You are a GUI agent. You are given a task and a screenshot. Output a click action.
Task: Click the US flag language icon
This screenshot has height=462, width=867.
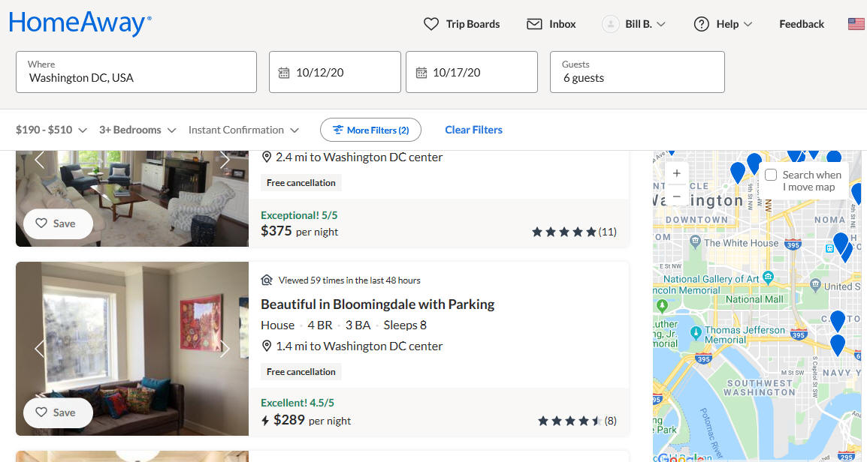(x=856, y=24)
